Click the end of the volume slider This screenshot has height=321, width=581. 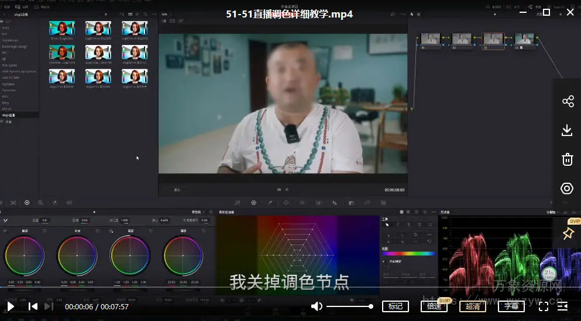371,306
